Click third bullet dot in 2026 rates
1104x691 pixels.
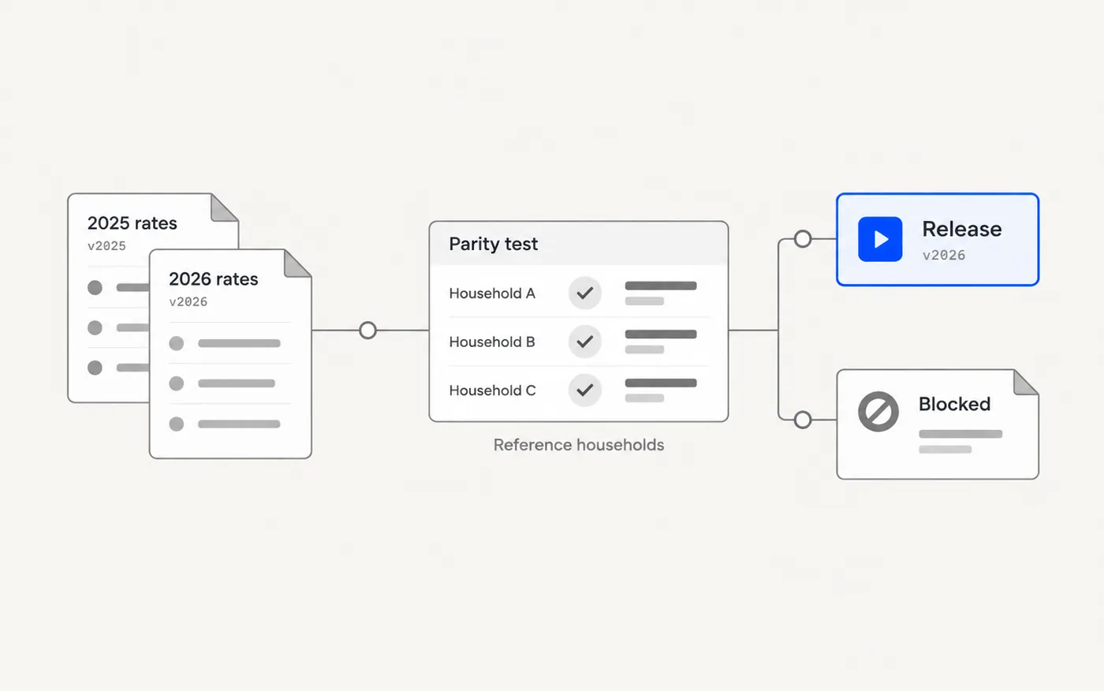pos(177,424)
